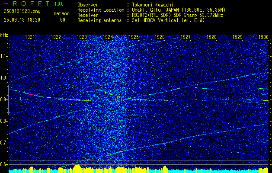Click the 1924 time marker
The height and width of the screenshot is (173, 272).
click(x=108, y=37)
